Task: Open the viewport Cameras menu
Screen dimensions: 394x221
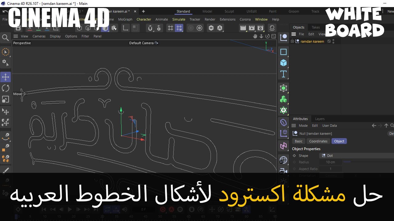Action: [x=39, y=36]
